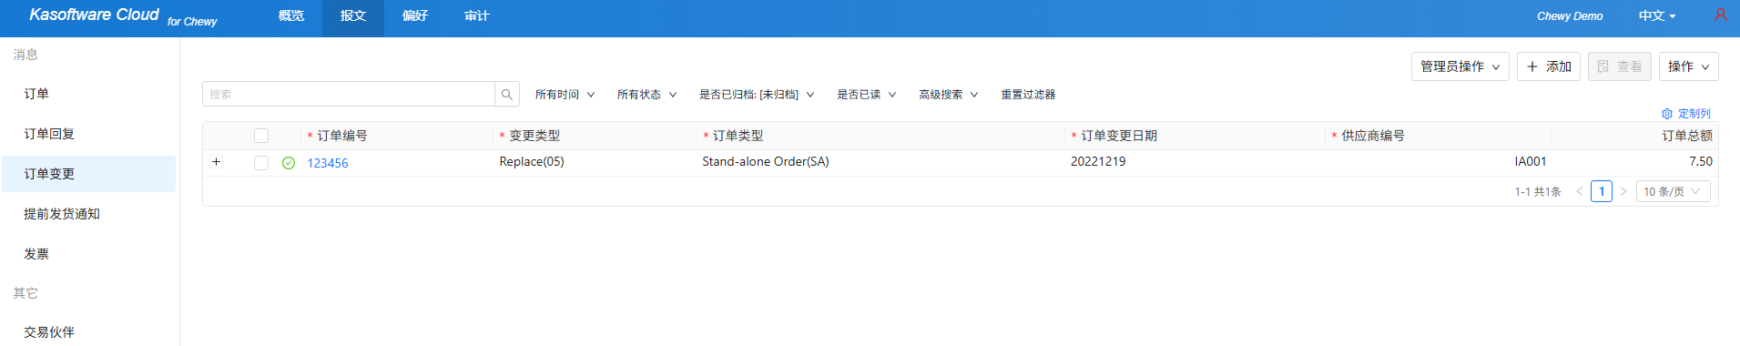Click 1-1 共1条 pagination text
Screen dimensions: 1740x346
point(1538,192)
